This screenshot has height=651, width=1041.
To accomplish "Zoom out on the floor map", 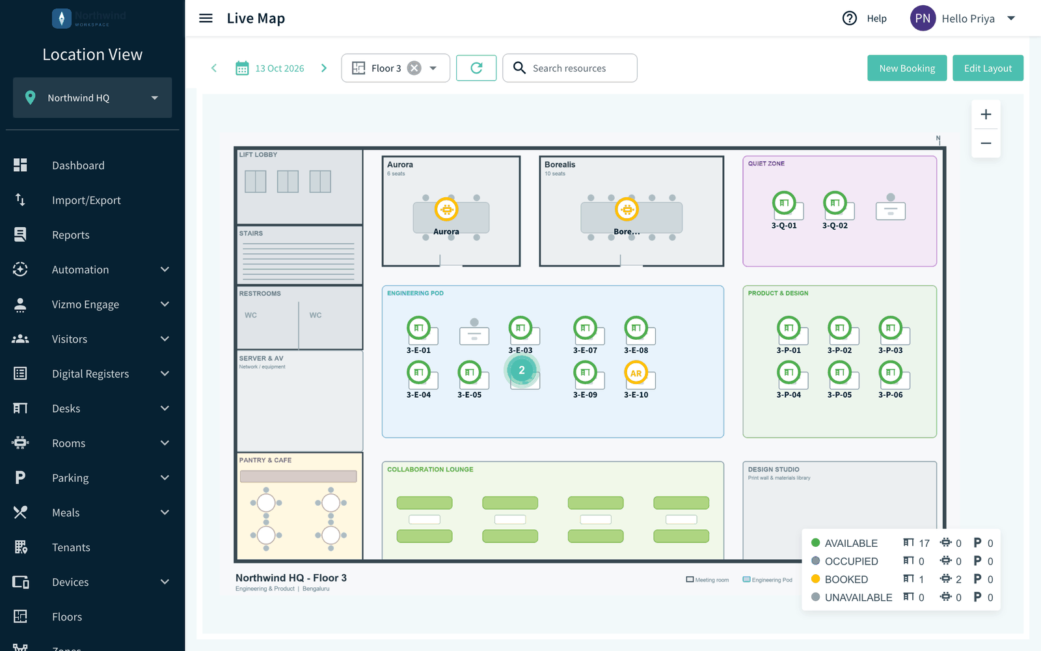I will 986,143.
